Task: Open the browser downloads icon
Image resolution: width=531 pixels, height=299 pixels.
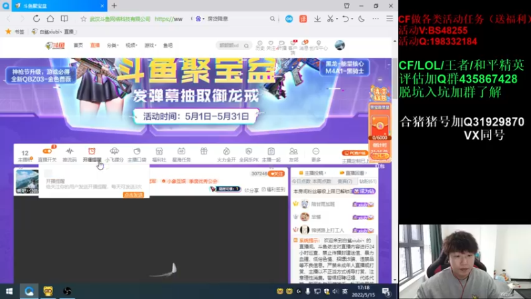Action: tap(317, 19)
